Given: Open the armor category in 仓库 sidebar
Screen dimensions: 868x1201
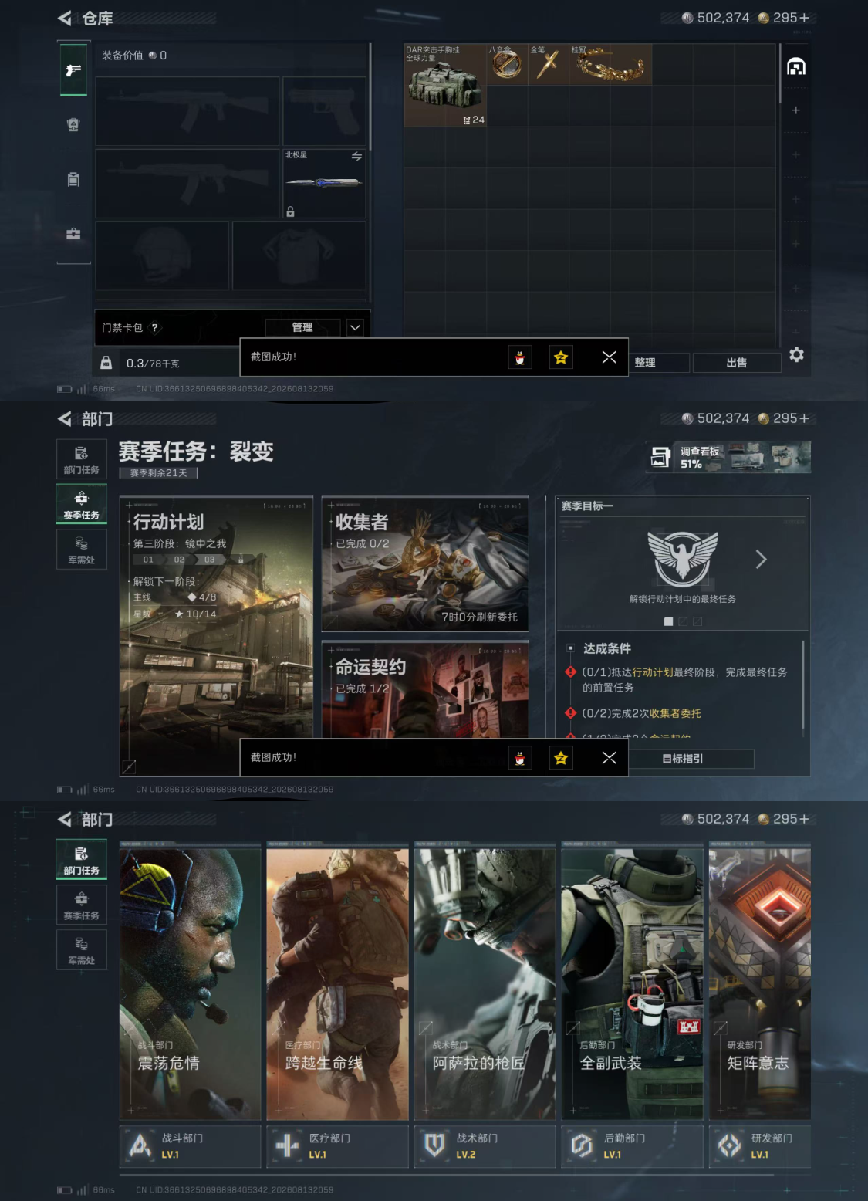Looking at the screenshot, I should click(x=73, y=125).
